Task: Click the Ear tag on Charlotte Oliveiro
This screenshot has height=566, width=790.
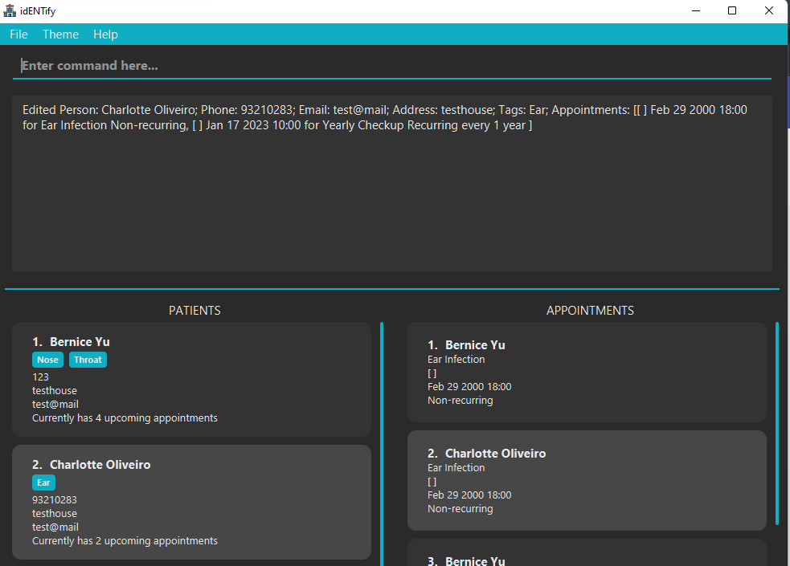Action: (44, 483)
